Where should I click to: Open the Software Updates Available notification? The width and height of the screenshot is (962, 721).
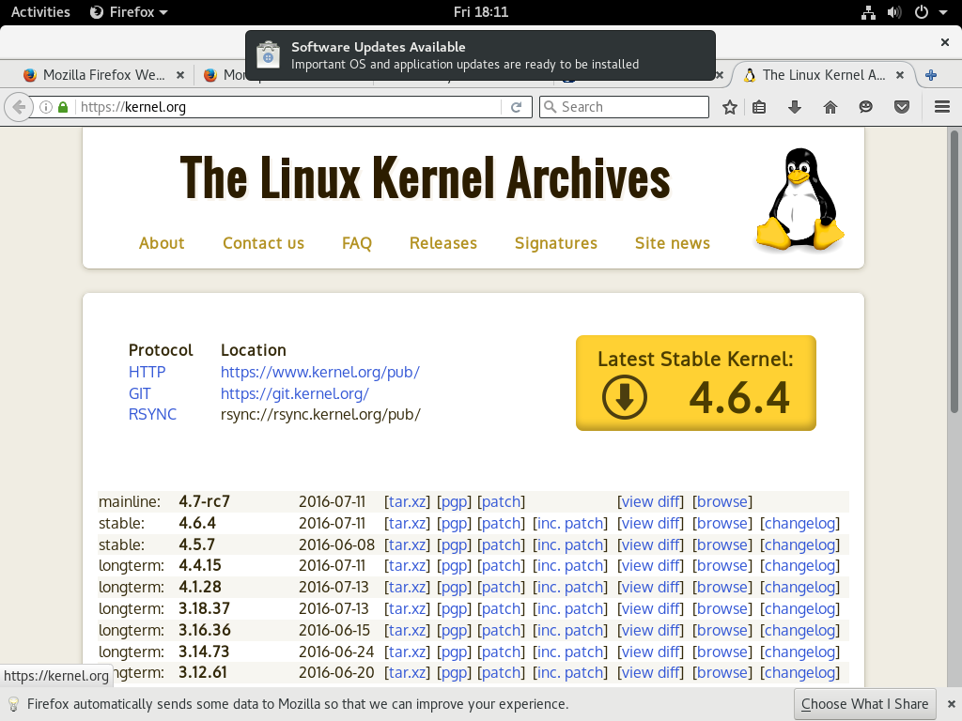tap(480, 55)
